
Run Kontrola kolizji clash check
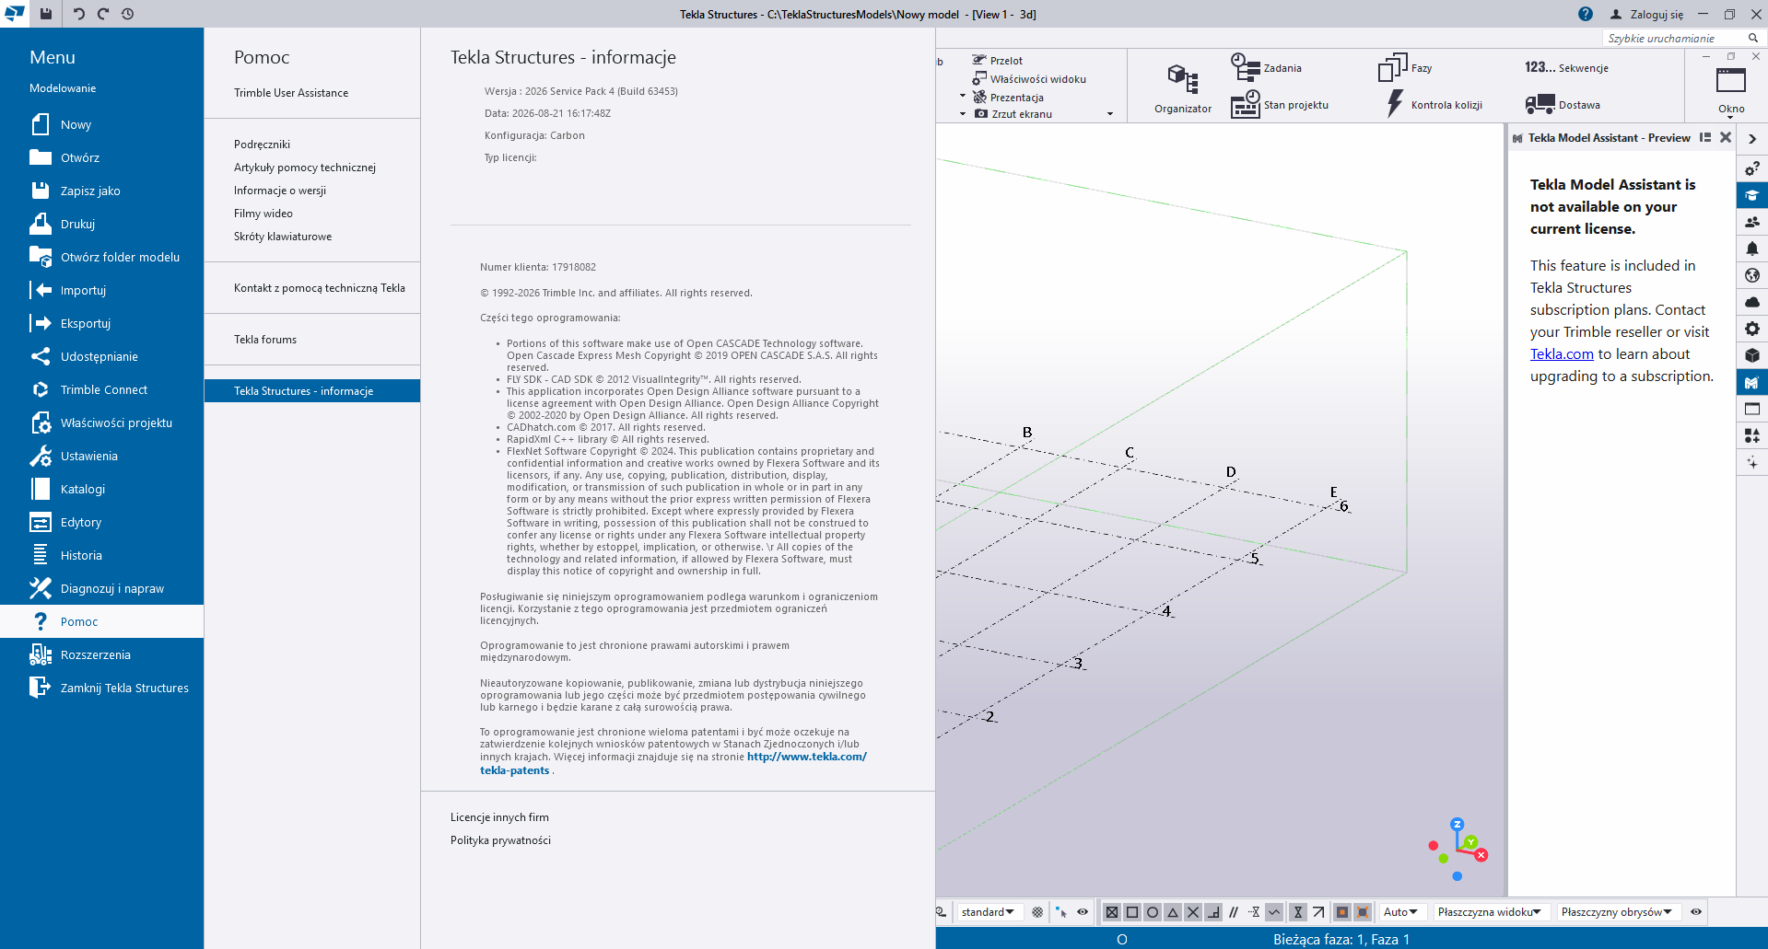1434,104
